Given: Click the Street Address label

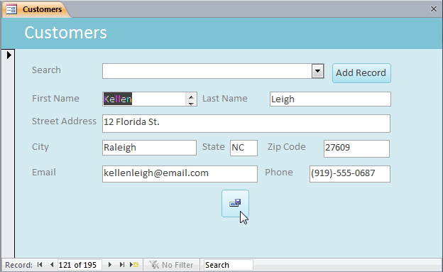Looking at the screenshot, I should [64, 121].
